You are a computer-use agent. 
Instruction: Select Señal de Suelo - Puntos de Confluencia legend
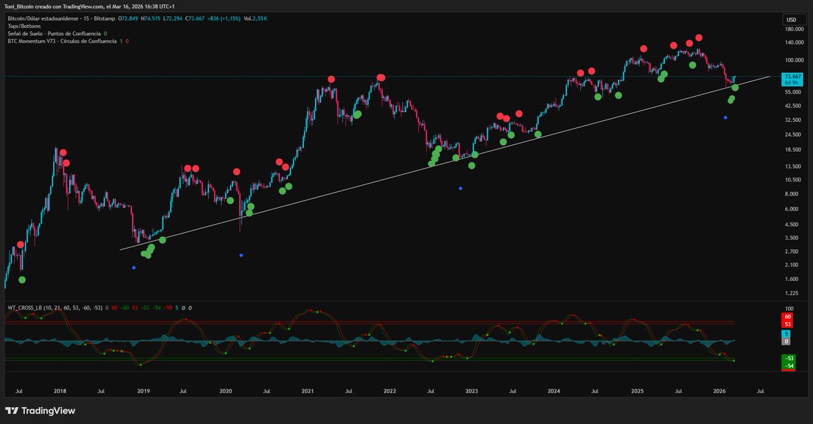tap(54, 33)
